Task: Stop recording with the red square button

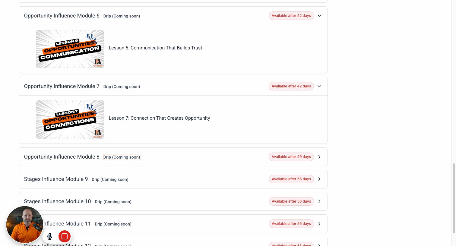Action: point(65,236)
